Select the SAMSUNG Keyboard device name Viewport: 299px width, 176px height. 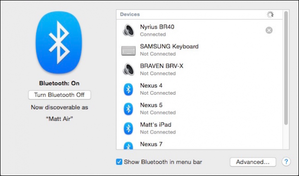tap(169, 46)
